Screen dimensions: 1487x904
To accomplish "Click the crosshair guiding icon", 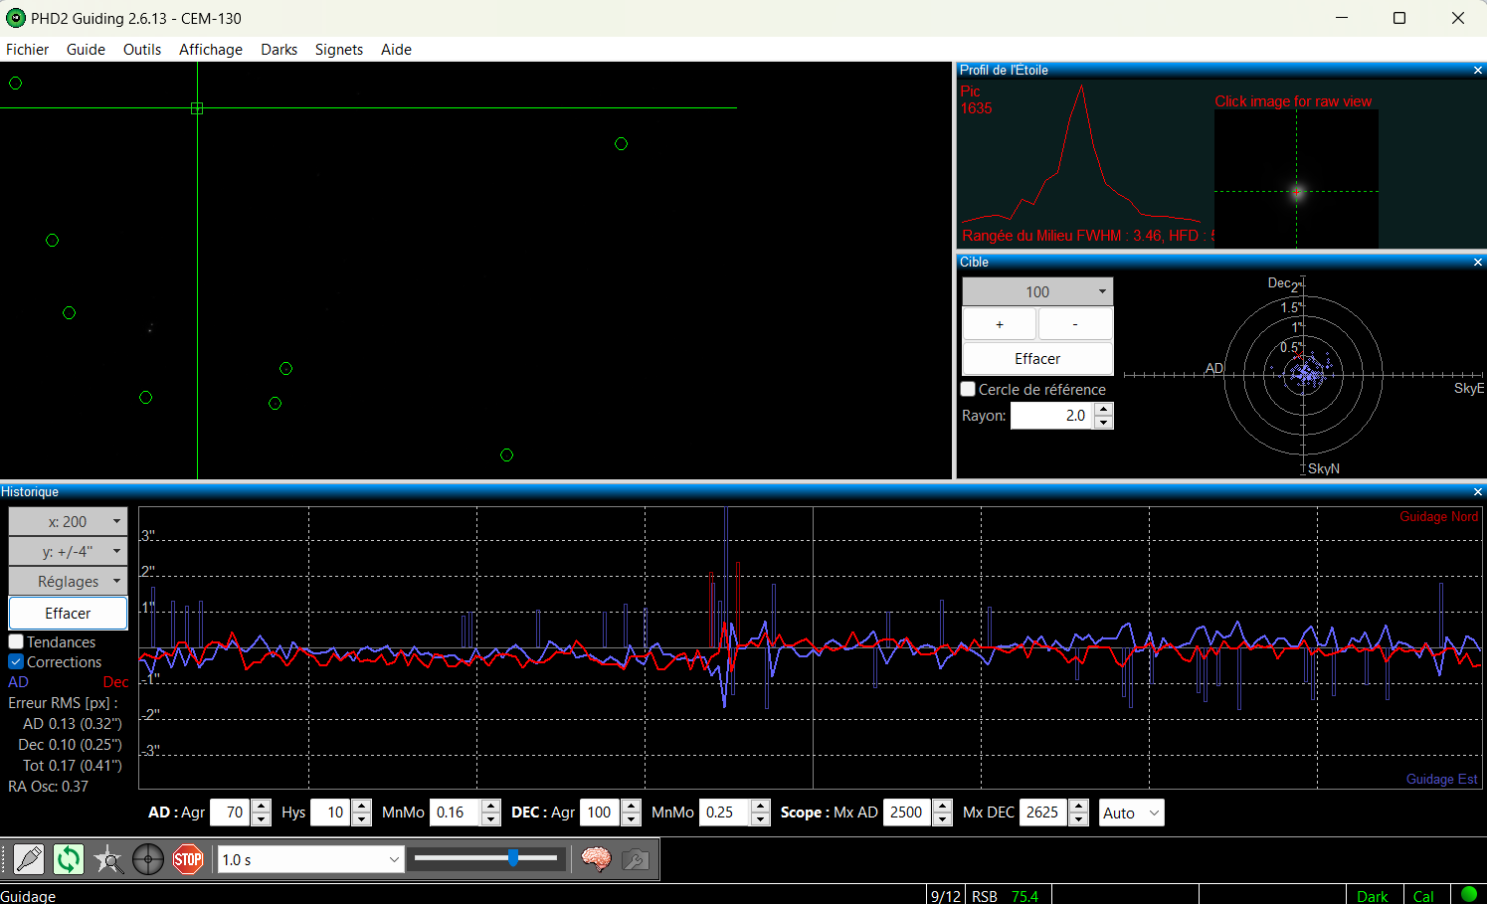I will [148, 859].
